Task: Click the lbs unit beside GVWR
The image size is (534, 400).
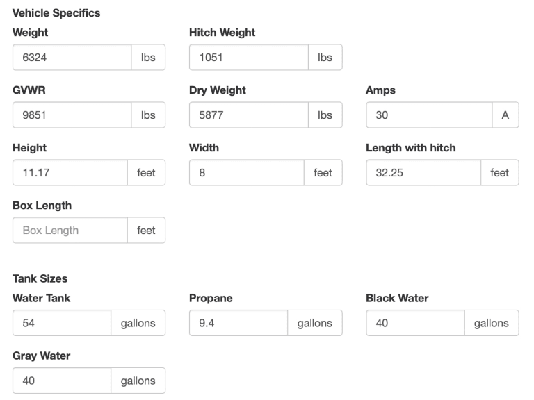Action: [148, 115]
